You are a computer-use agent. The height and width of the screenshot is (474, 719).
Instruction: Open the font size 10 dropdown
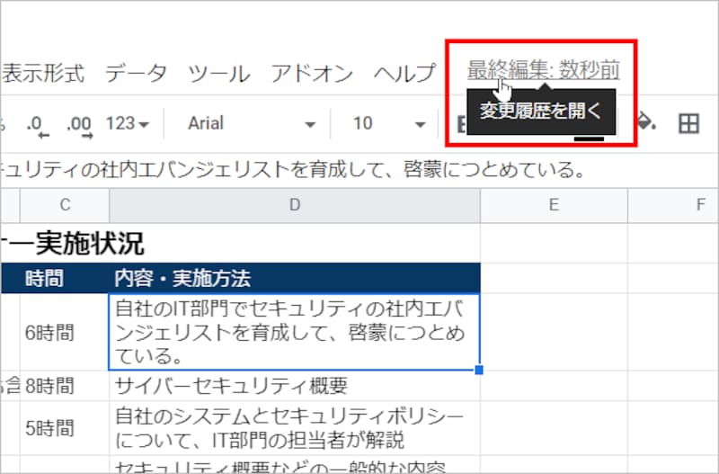click(x=389, y=124)
